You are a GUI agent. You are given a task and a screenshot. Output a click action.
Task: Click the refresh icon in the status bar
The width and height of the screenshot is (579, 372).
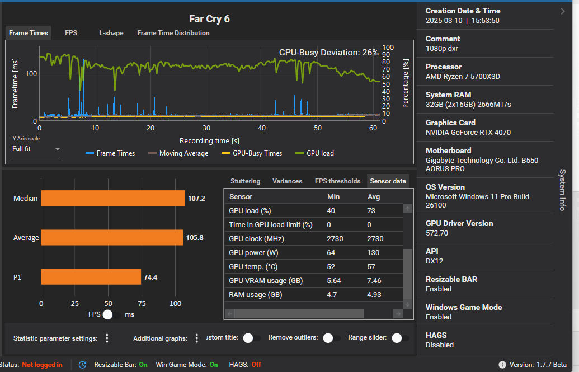83,365
